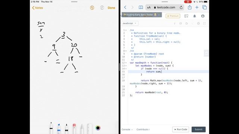Image resolution: width=239 pixels, height=134 pixels.
Task: Click the Premium button
Action: coord(173,16)
